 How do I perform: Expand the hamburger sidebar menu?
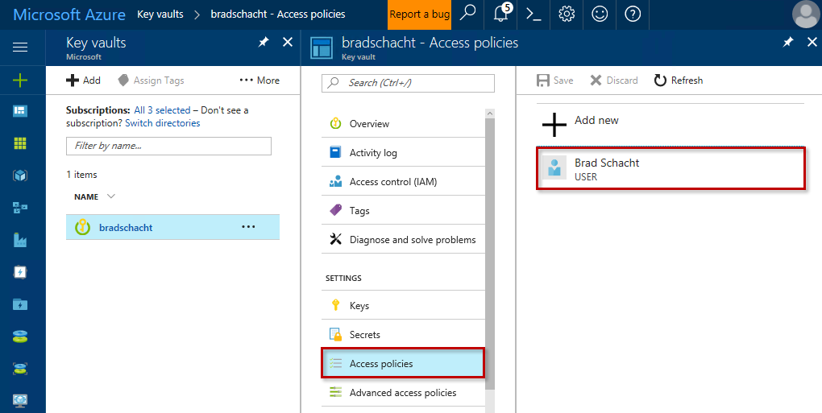click(20, 47)
